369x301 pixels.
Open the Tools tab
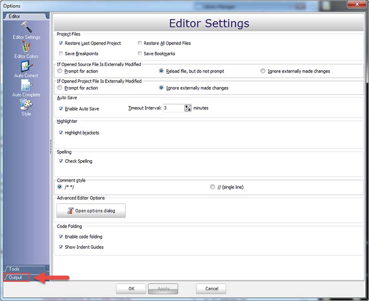click(x=14, y=269)
